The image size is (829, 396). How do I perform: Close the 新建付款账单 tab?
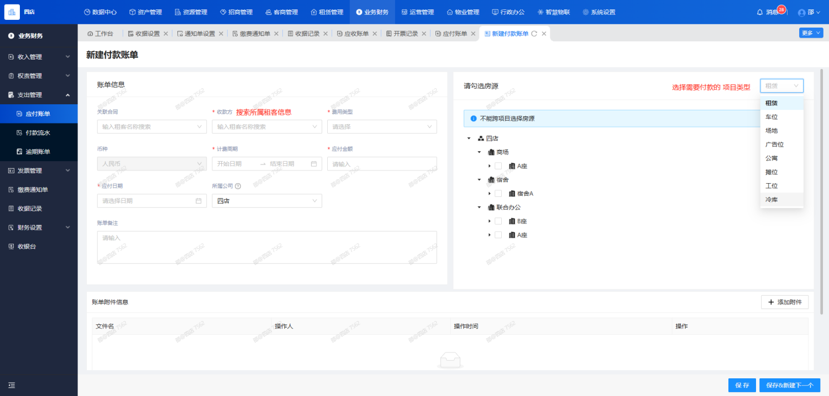pos(544,34)
